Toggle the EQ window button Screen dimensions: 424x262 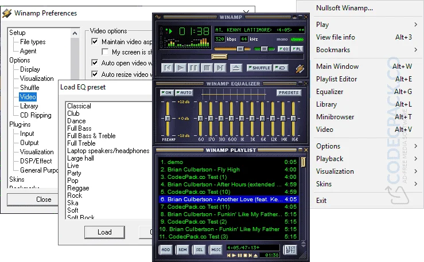[284, 49]
